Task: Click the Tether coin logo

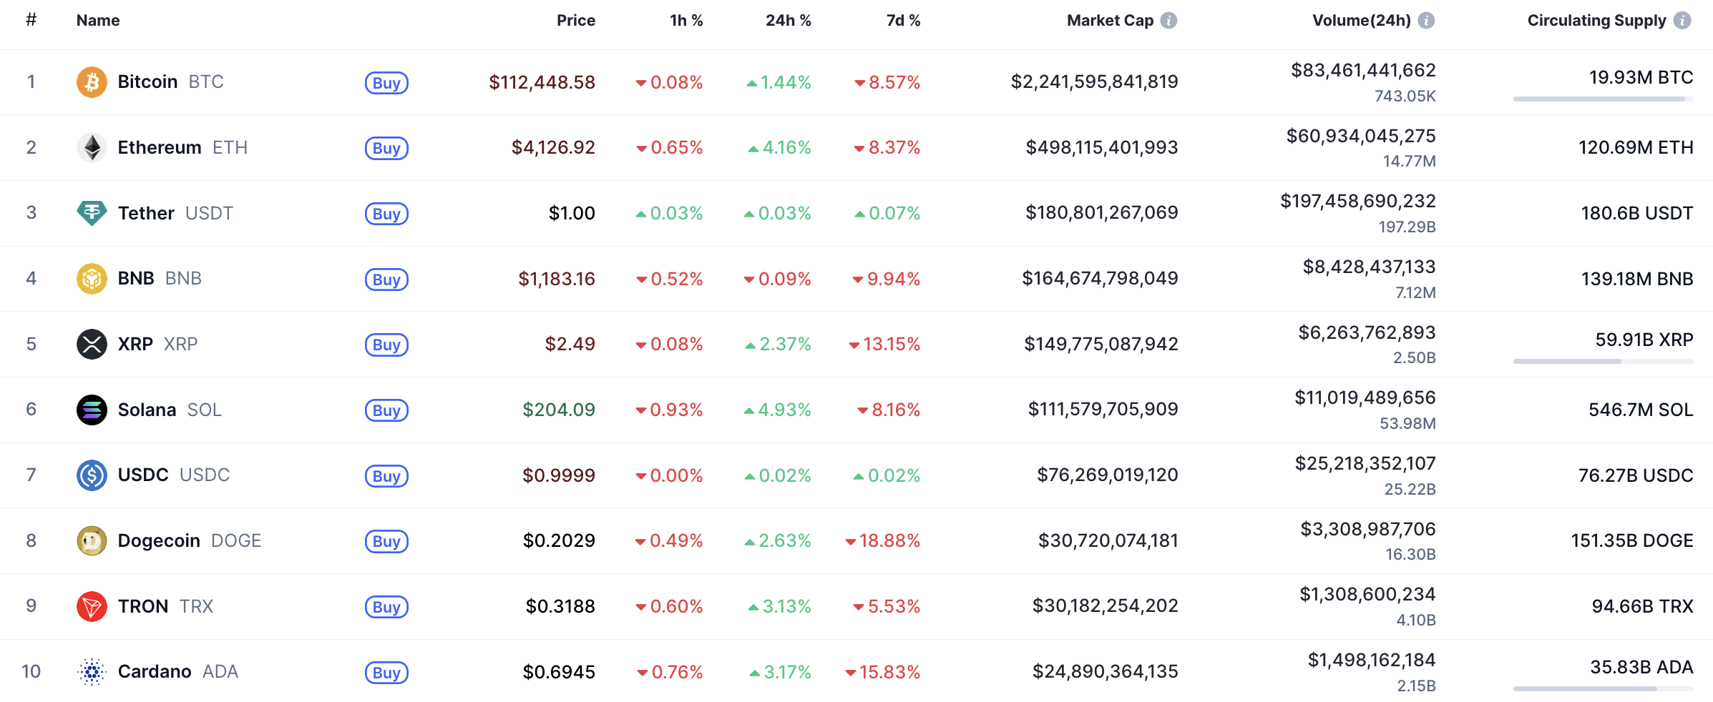Action: click(92, 213)
